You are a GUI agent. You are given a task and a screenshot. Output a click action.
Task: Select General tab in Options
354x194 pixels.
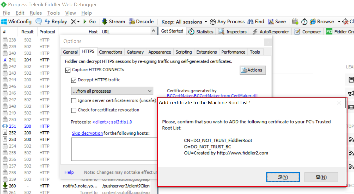click(x=70, y=52)
